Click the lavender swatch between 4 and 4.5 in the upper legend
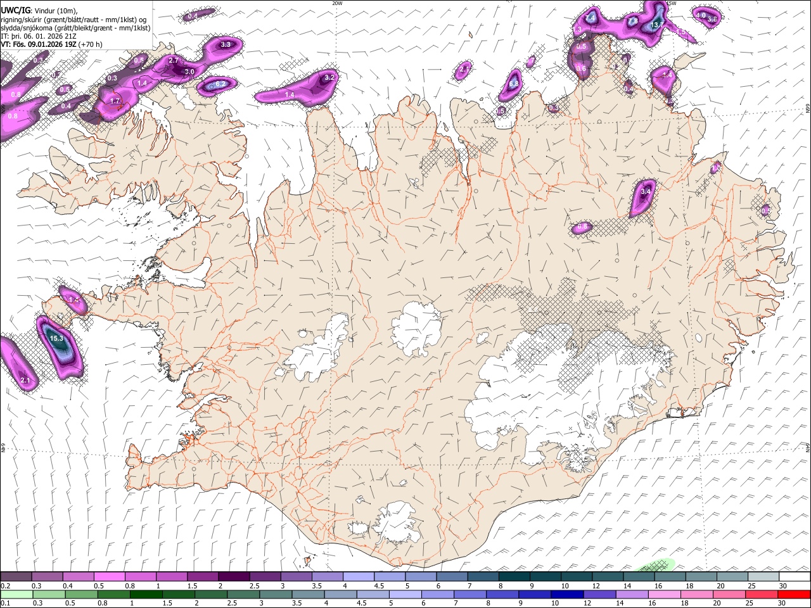 358,577
